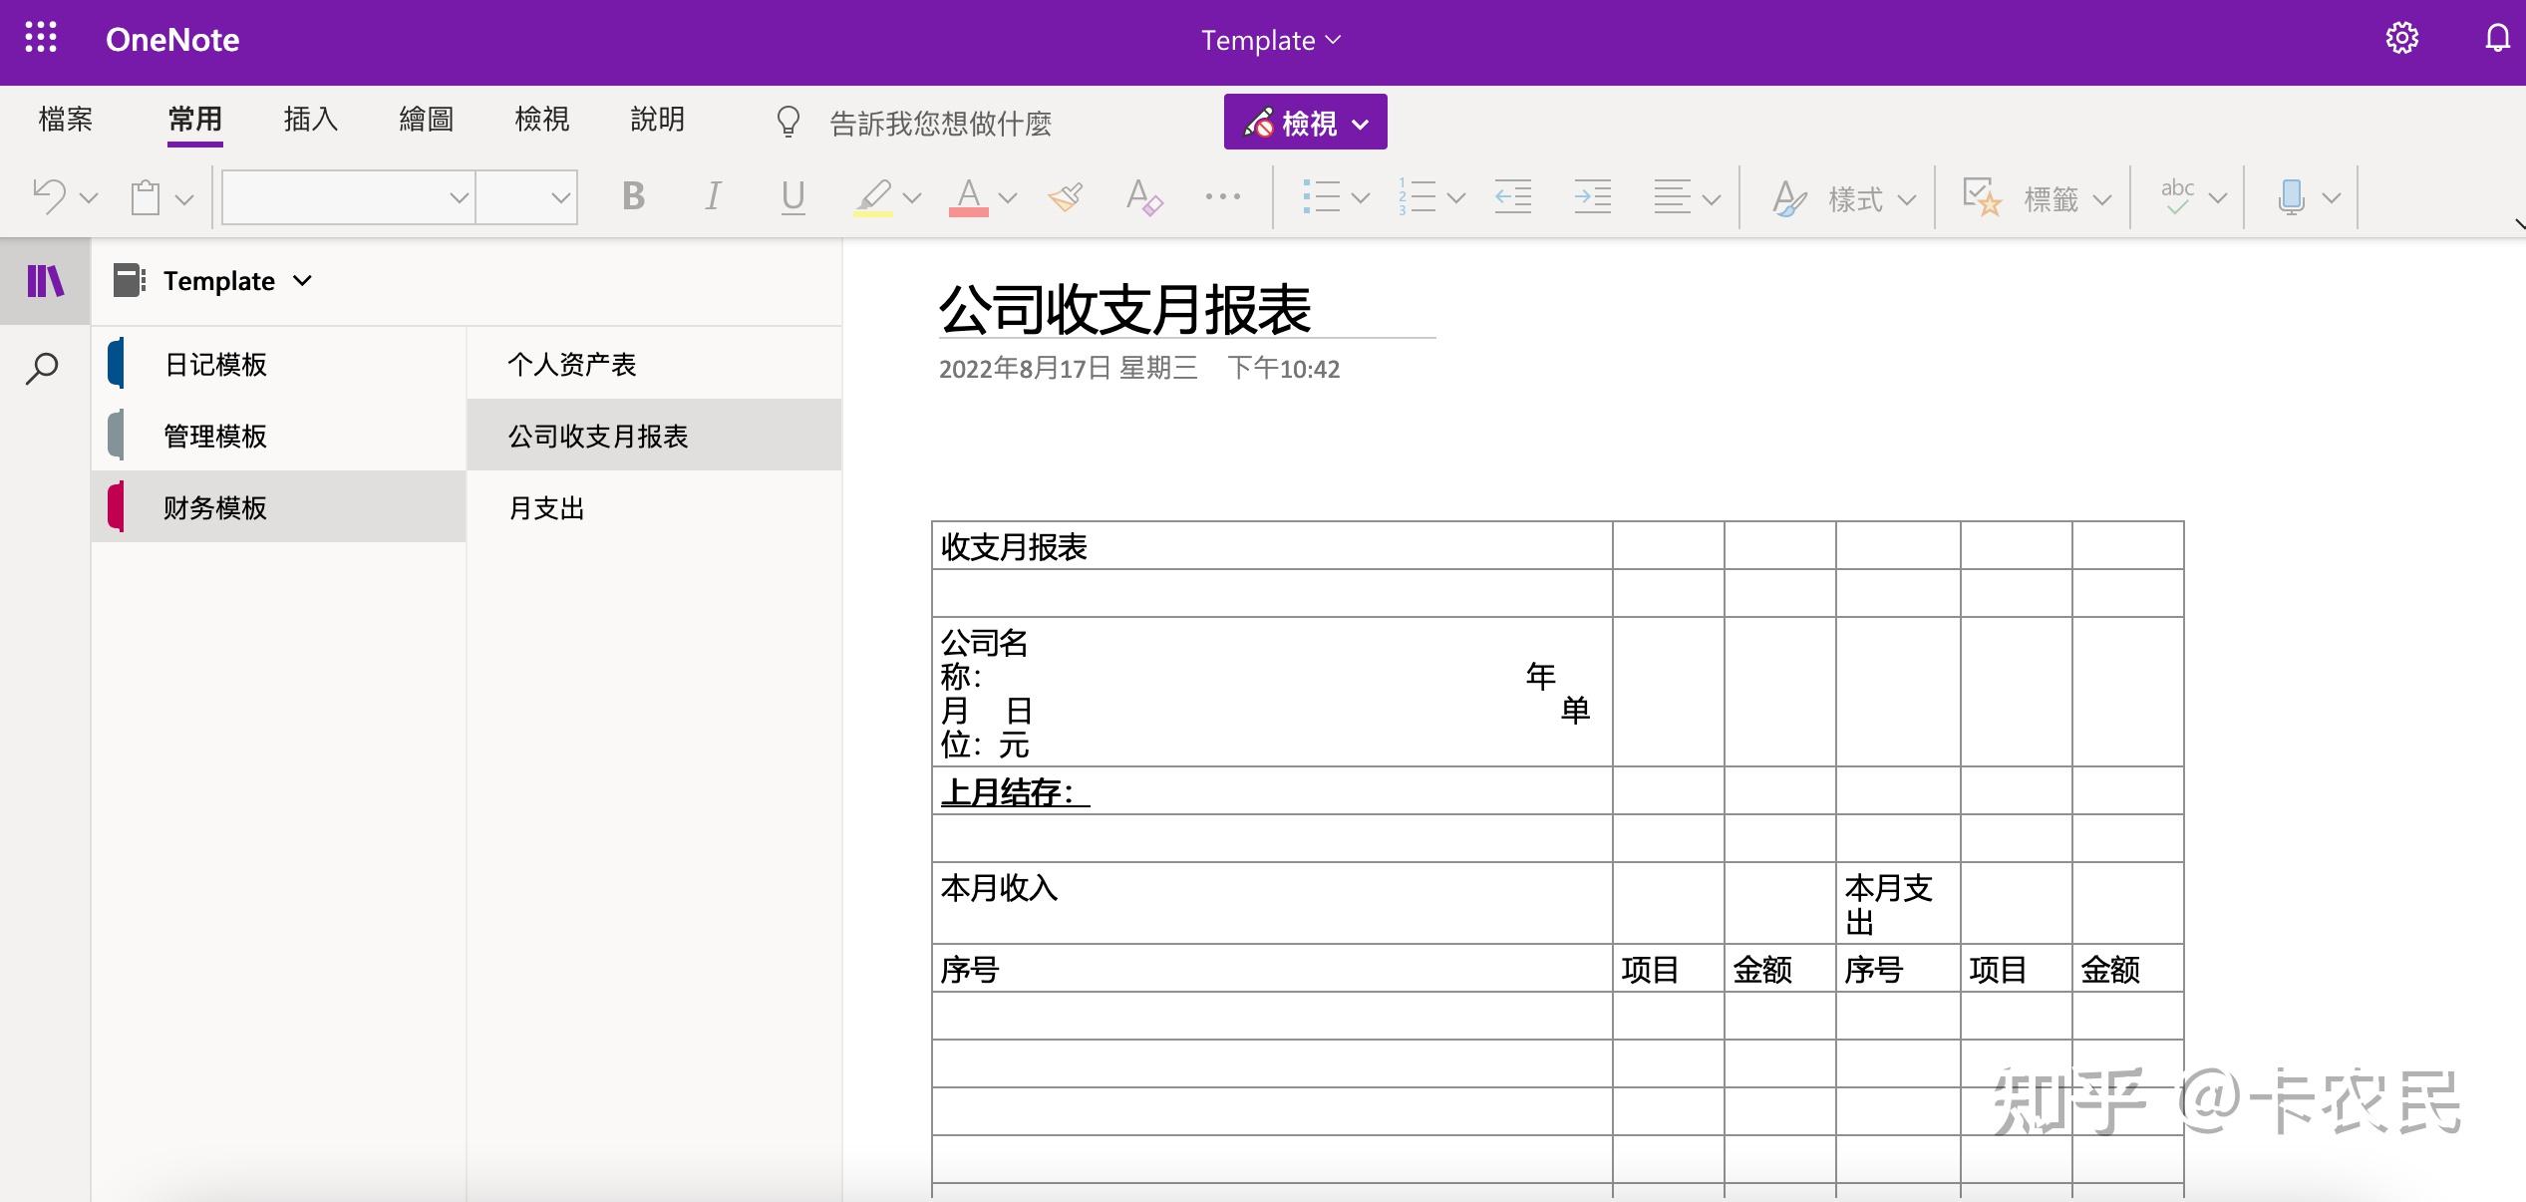Open 樣式 styles button
This screenshot has width=2526, height=1202.
1829,198
